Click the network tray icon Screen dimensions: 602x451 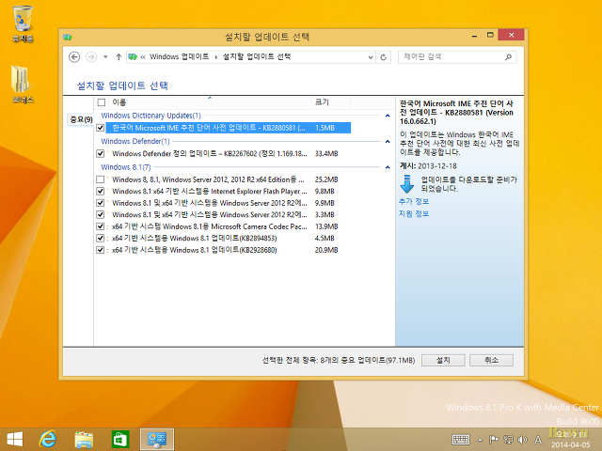click(508, 440)
